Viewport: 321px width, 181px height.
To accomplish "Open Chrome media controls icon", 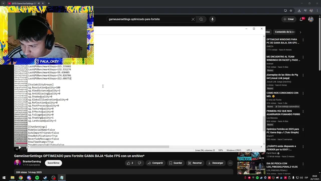I will [305, 11].
